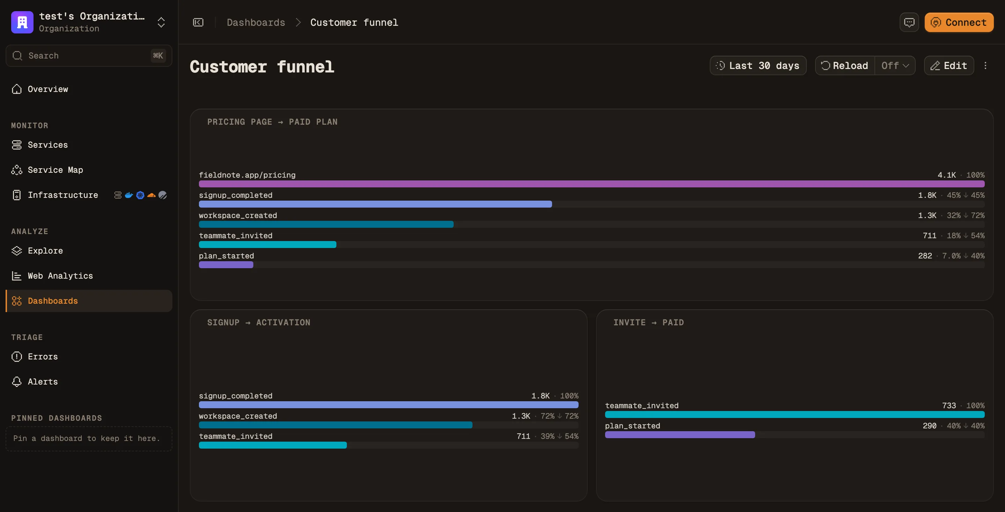Click the search magnifier icon
Viewport: 1005px width, 512px height.
coord(17,56)
